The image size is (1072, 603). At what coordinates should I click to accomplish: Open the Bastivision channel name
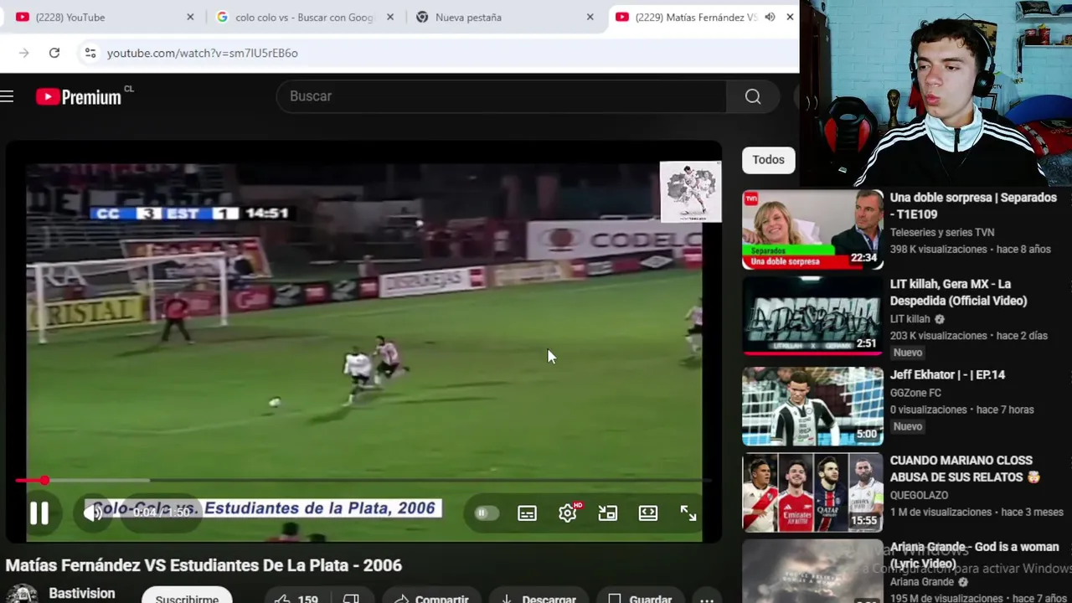pyautogui.click(x=81, y=593)
